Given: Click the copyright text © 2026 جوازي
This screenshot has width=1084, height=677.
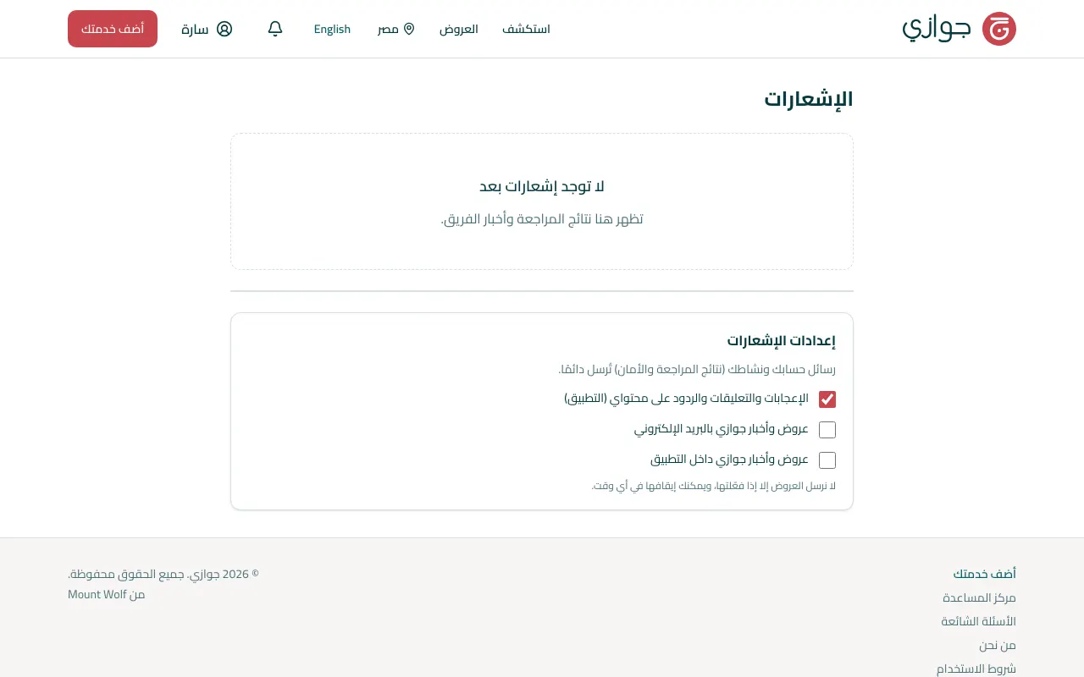Looking at the screenshot, I should (x=163, y=574).
